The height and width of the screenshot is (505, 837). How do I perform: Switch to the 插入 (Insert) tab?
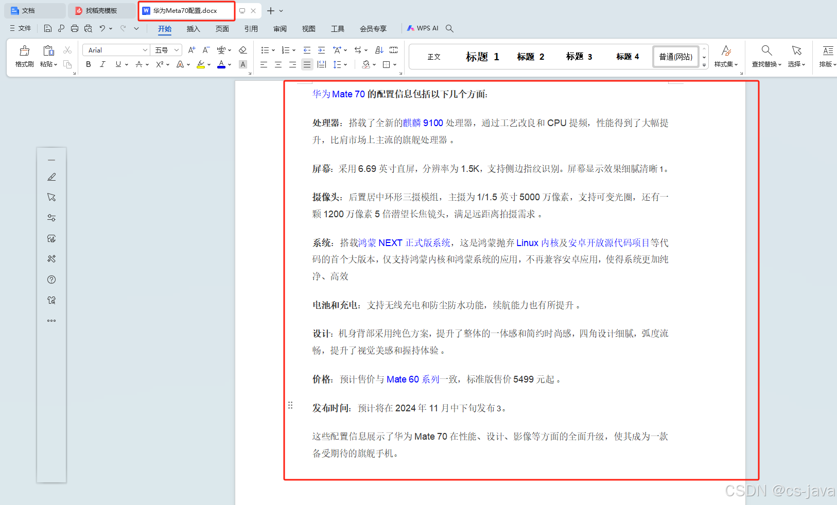193,29
